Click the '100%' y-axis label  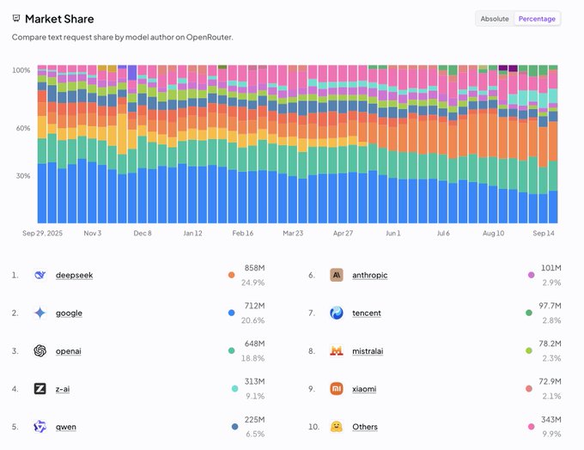click(x=21, y=70)
